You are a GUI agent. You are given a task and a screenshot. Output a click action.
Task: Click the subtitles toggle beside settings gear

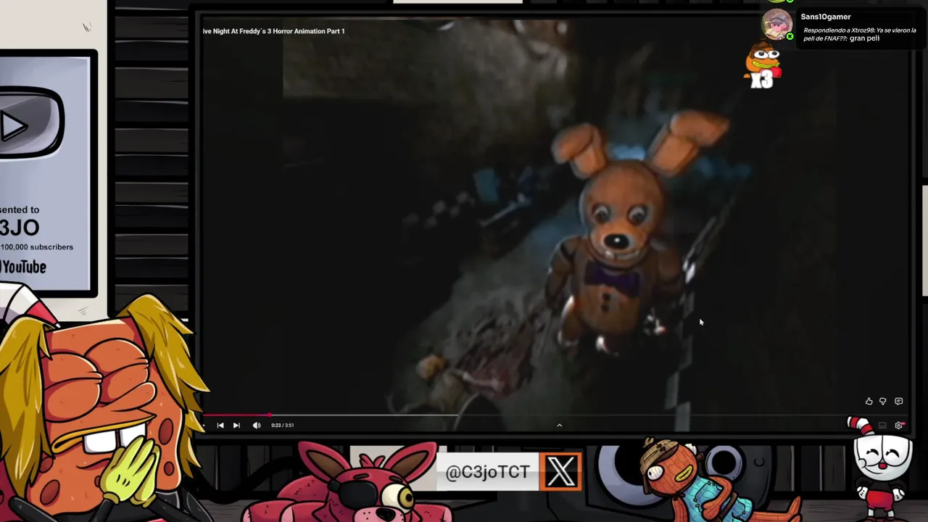click(x=882, y=426)
